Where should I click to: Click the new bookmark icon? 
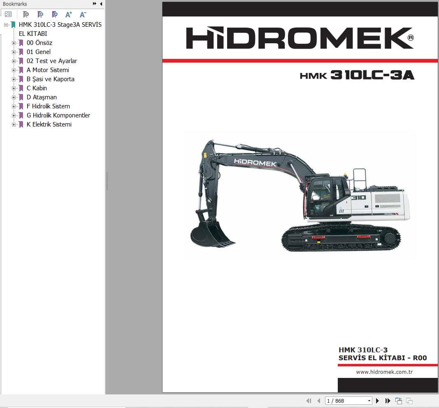(40, 14)
